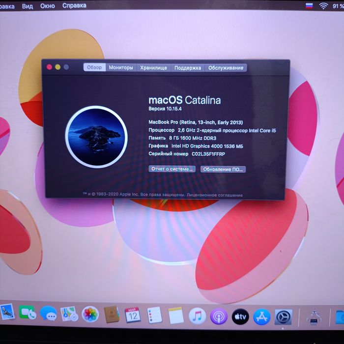Viewport: 344px width, 344px height.
Task: Open System Preferences from the Dock
Action: point(283,317)
